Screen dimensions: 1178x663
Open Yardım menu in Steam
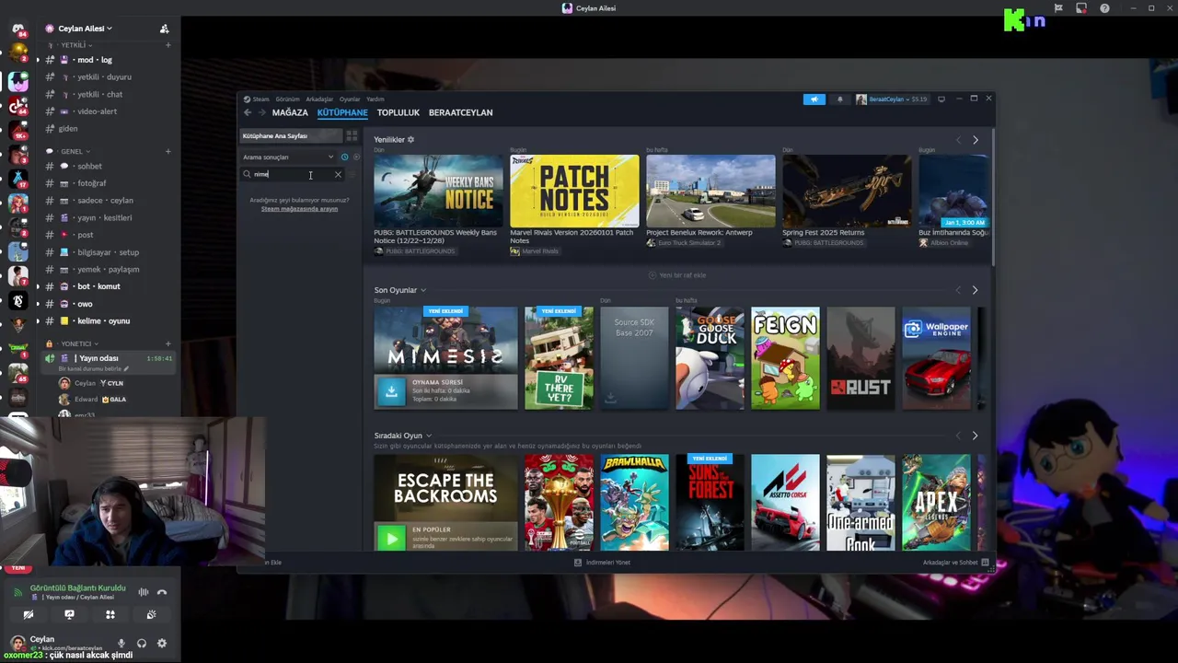[375, 99]
